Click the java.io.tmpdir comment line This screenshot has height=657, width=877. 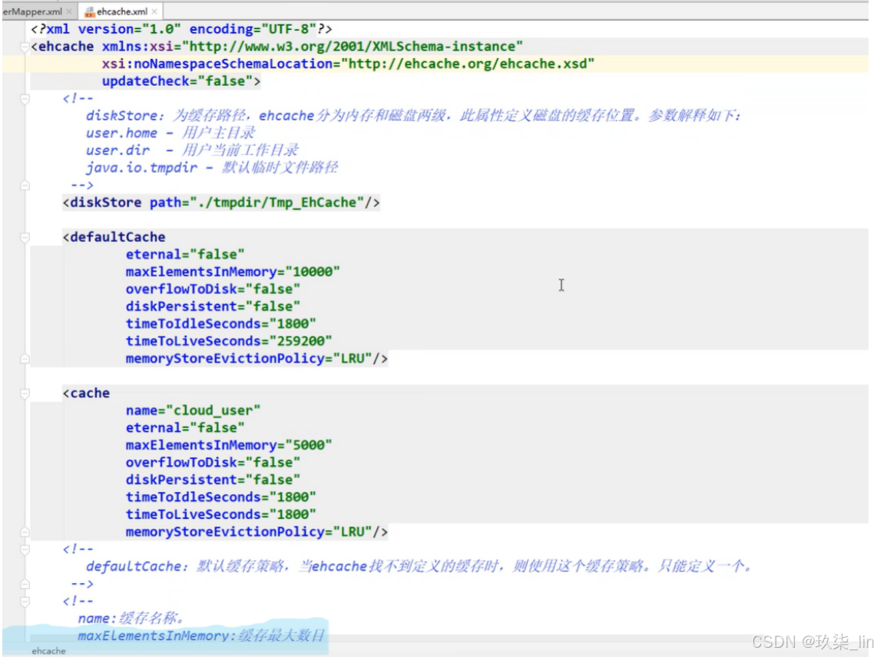[x=211, y=168]
